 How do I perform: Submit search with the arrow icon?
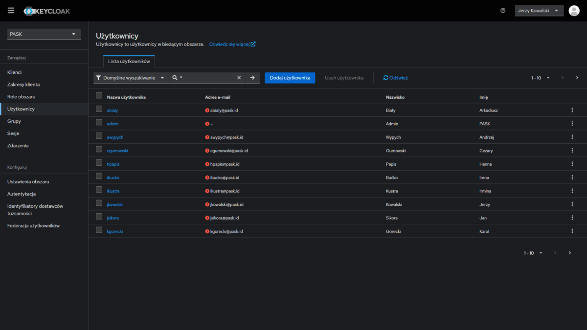point(252,78)
